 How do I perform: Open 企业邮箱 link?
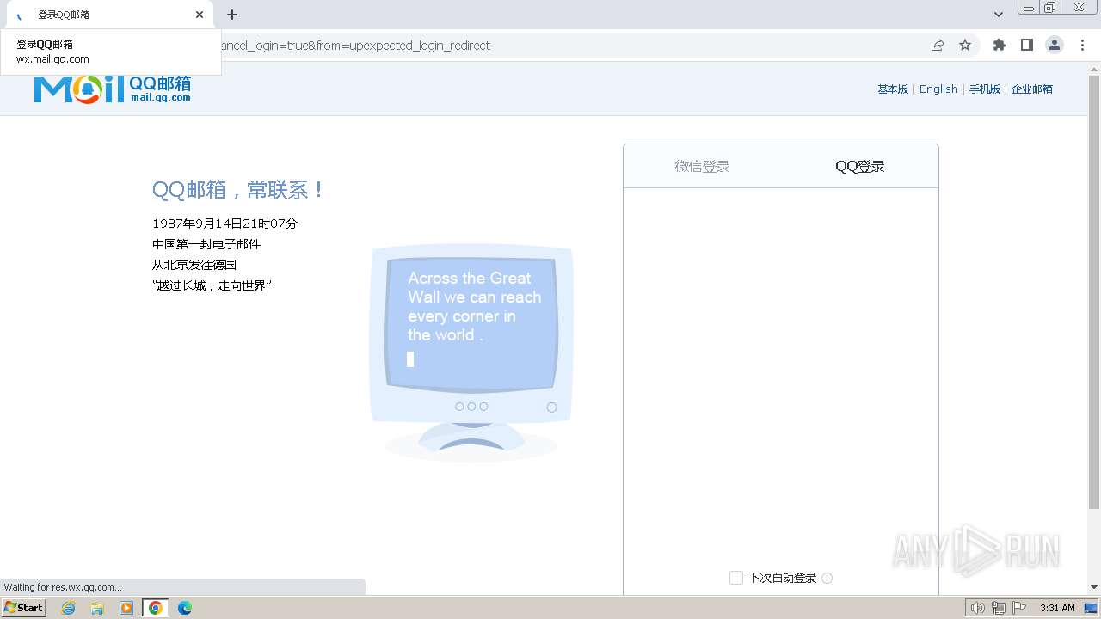[1032, 89]
